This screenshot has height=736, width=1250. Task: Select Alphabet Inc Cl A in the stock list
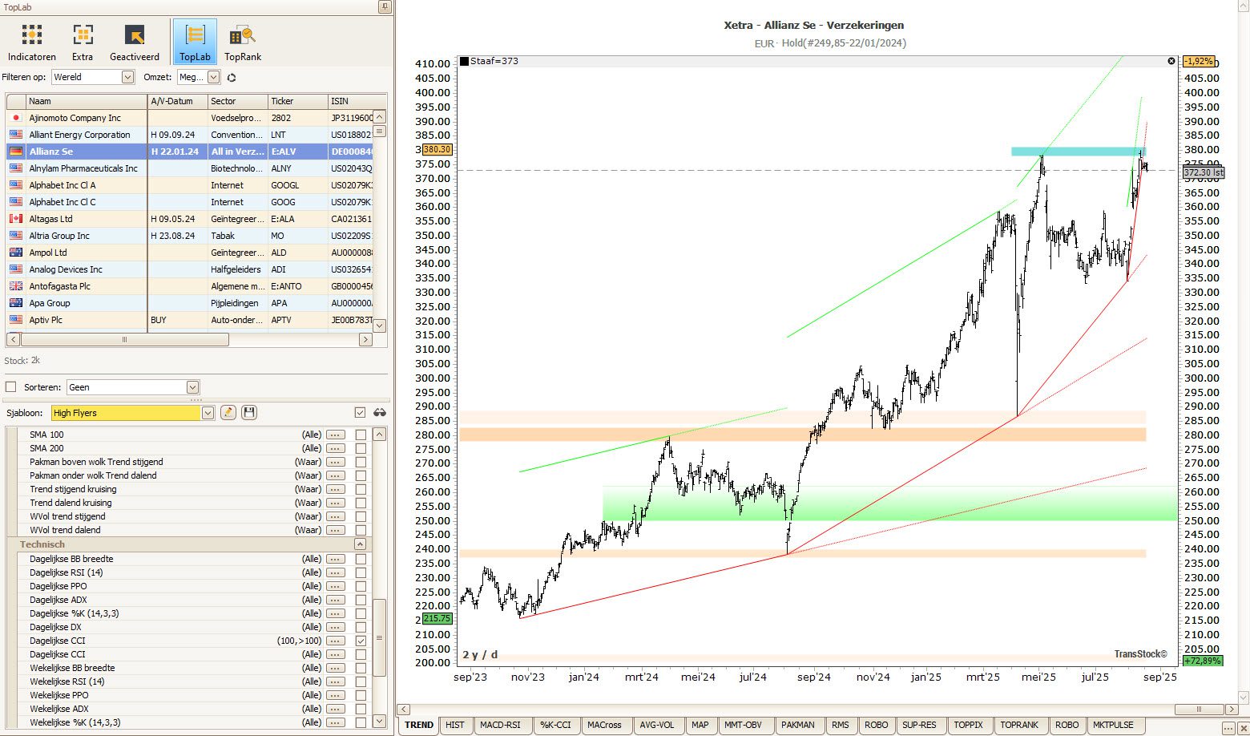62,185
